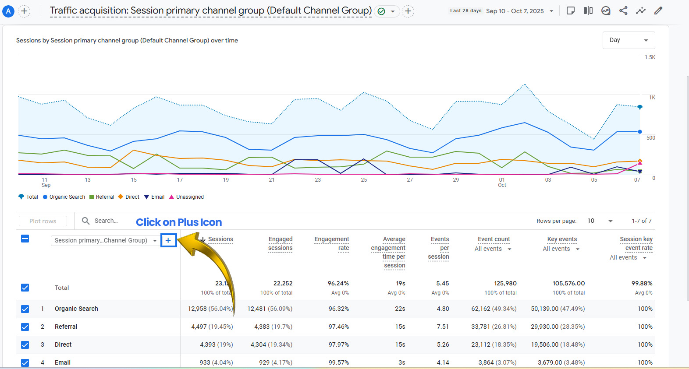689x369 pixels.
Task: Uncheck the Organic Search row checkbox
Action: point(25,309)
